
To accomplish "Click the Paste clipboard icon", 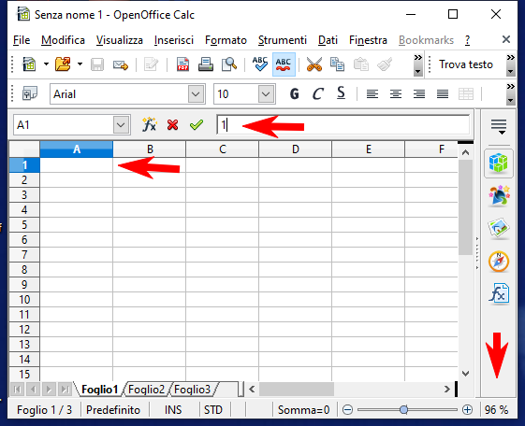I will pos(361,64).
